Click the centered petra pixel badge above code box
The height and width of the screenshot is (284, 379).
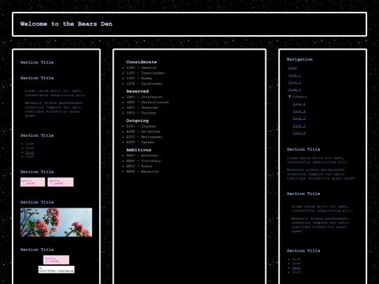56,260
